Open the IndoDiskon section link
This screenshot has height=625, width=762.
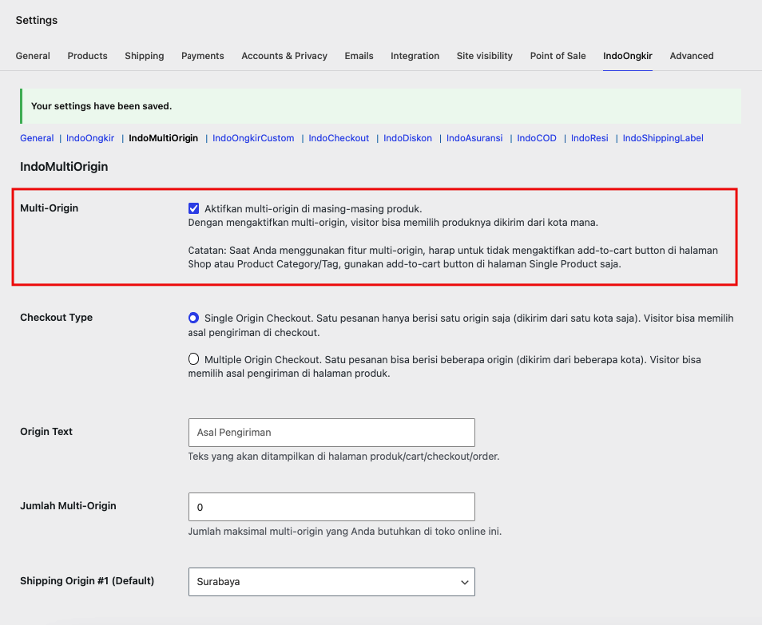407,138
